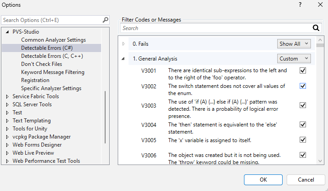Screen dimensions: 328x191
Task: Disable the V3005 self-assignment check
Action: pyautogui.click(x=303, y=140)
